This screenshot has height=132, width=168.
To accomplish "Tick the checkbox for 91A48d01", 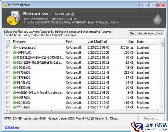I will click(x=8, y=82).
